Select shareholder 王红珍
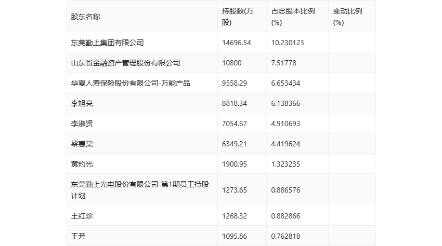Image resolution: width=442 pixels, height=246 pixels. click(x=82, y=216)
